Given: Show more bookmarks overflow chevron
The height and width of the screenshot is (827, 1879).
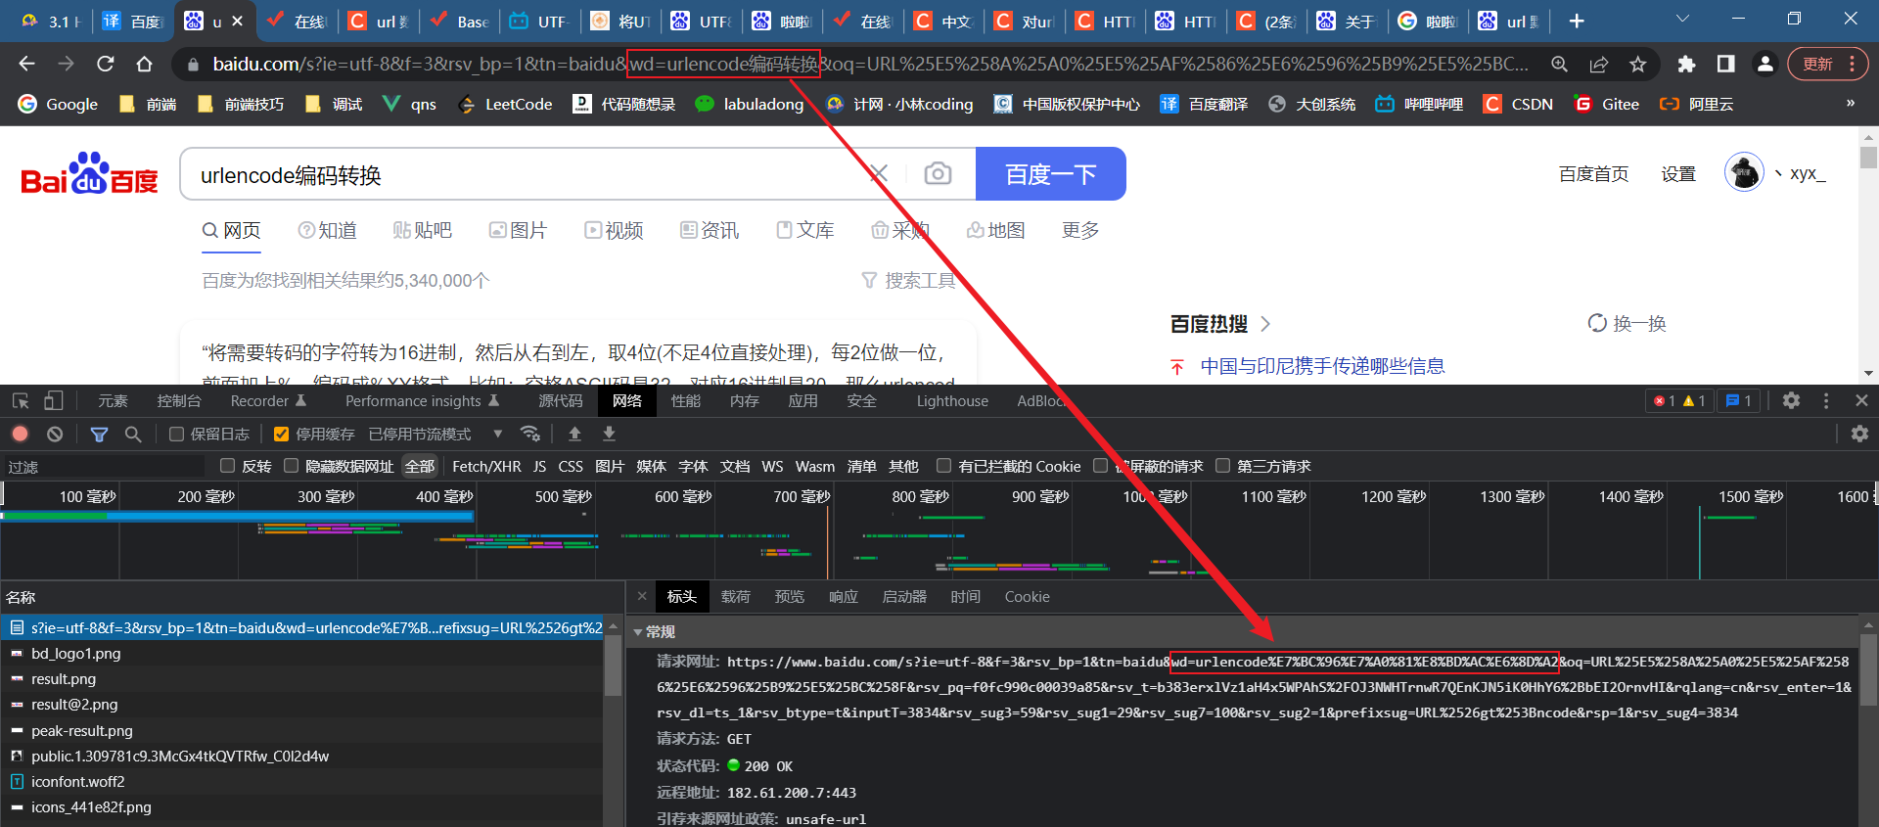Looking at the screenshot, I should click(1850, 103).
